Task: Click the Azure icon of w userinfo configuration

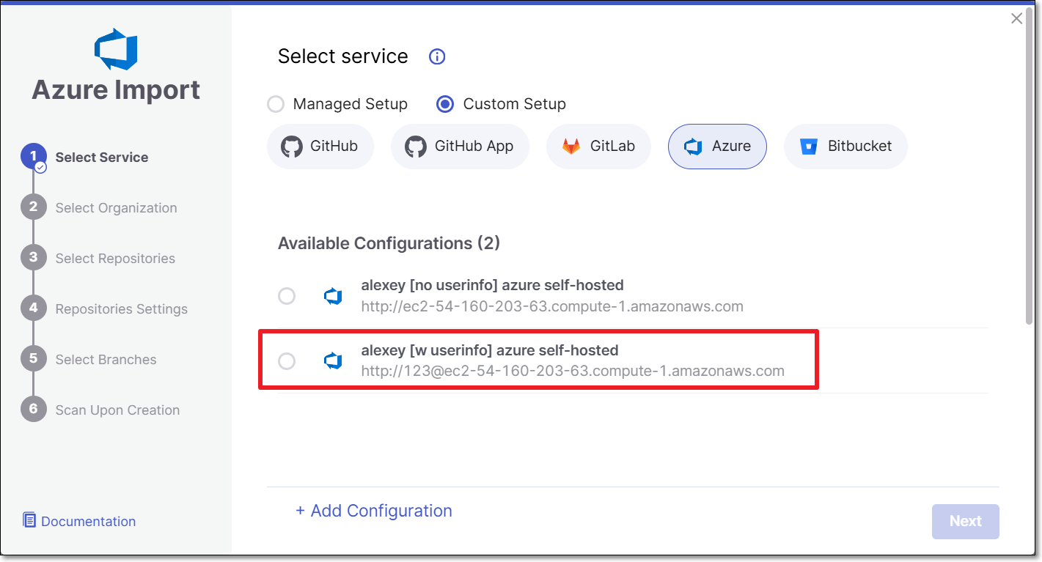Action: (334, 361)
